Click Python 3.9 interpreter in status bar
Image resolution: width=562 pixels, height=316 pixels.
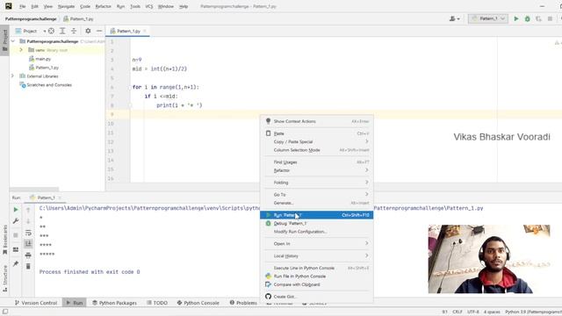[533, 312]
